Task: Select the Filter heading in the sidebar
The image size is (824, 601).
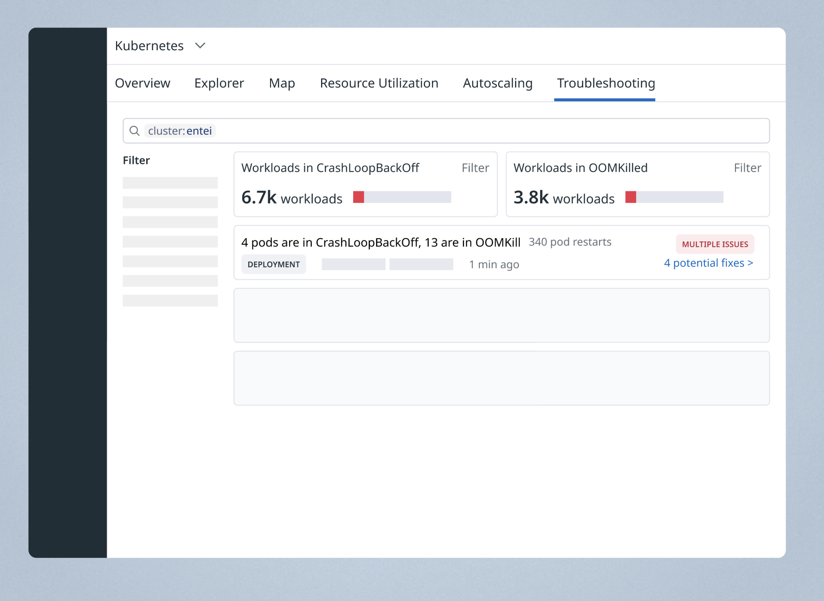Action: coord(136,160)
